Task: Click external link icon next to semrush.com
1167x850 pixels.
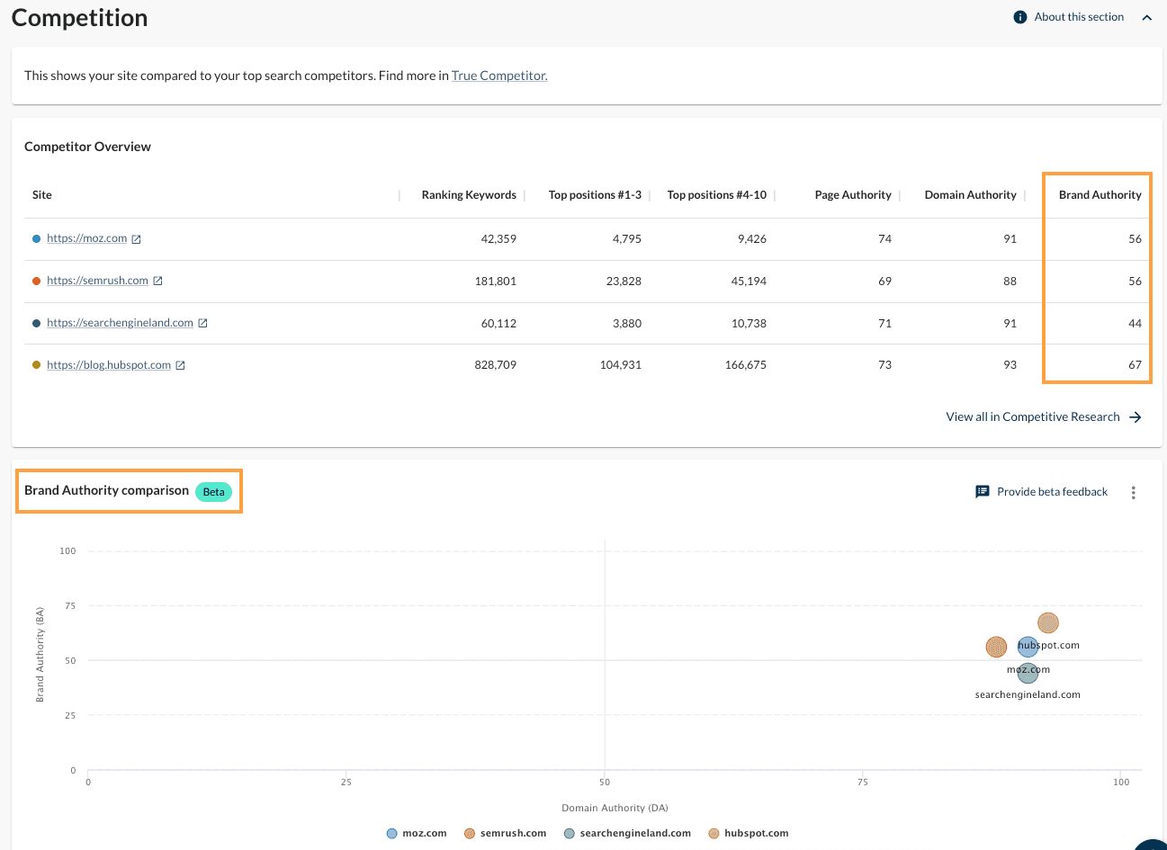Action: 158,281
